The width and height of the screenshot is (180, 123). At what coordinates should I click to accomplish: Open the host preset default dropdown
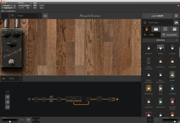25,6
